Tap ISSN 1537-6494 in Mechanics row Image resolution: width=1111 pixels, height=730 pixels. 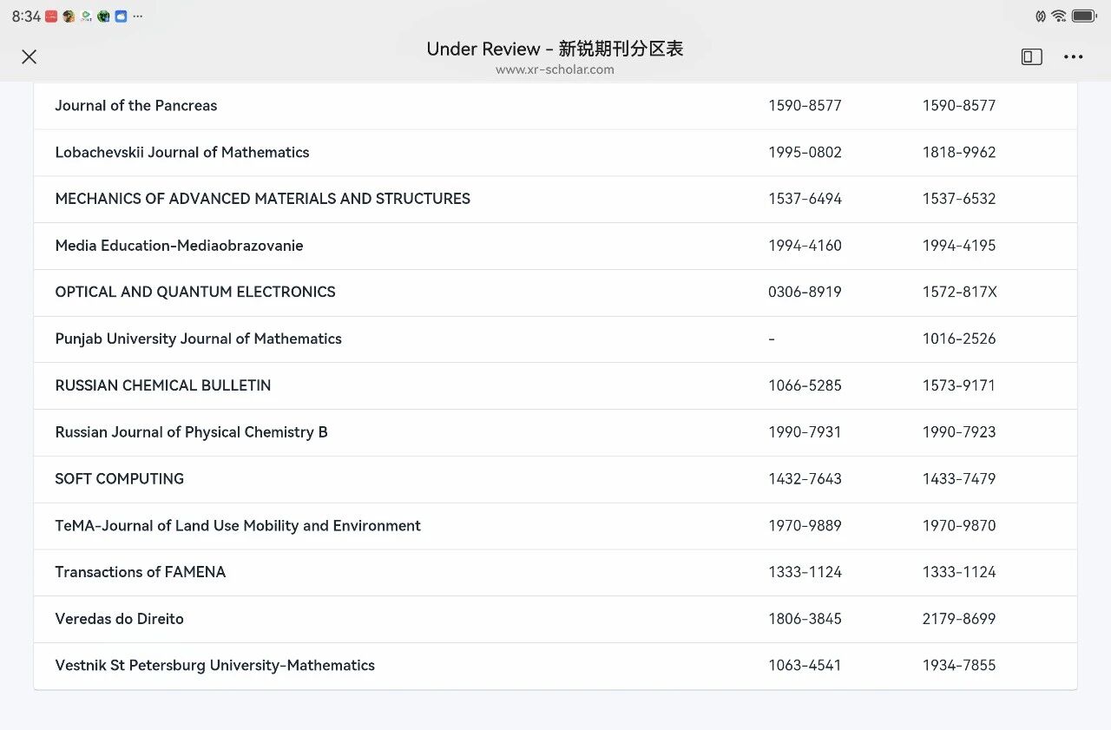click(x=805, y=199)
